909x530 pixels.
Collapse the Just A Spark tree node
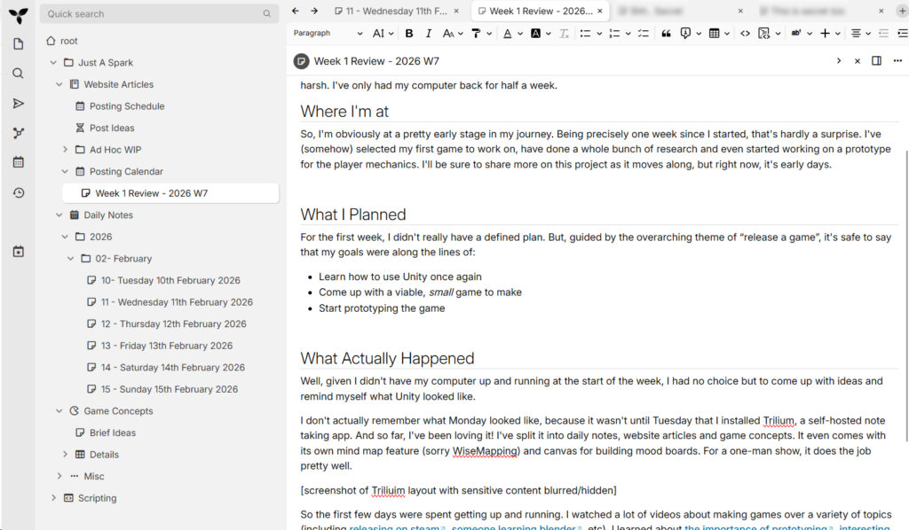pos(53,63)
